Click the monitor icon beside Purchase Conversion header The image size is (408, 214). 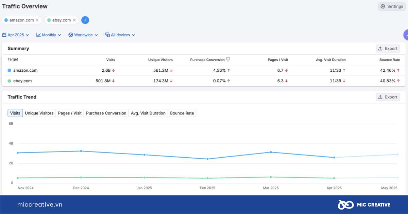point(228,59)
